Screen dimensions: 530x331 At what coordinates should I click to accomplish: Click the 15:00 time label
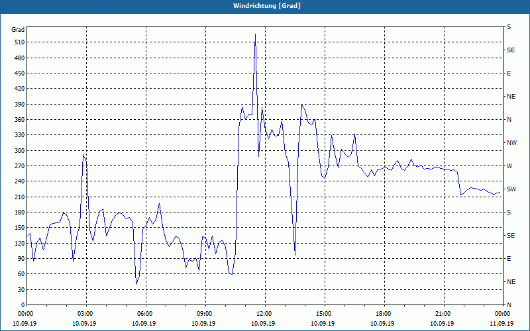coord(323,314)
